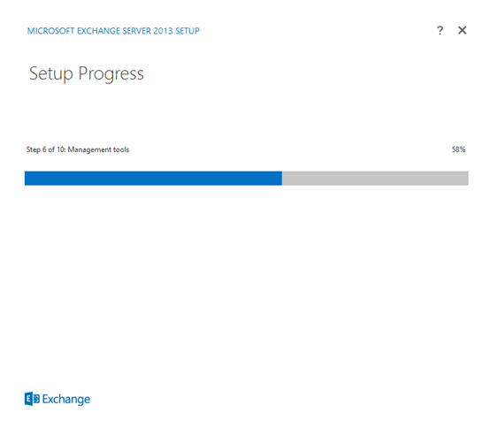Click the word EXCHANGE in the title

pos(98,31)
